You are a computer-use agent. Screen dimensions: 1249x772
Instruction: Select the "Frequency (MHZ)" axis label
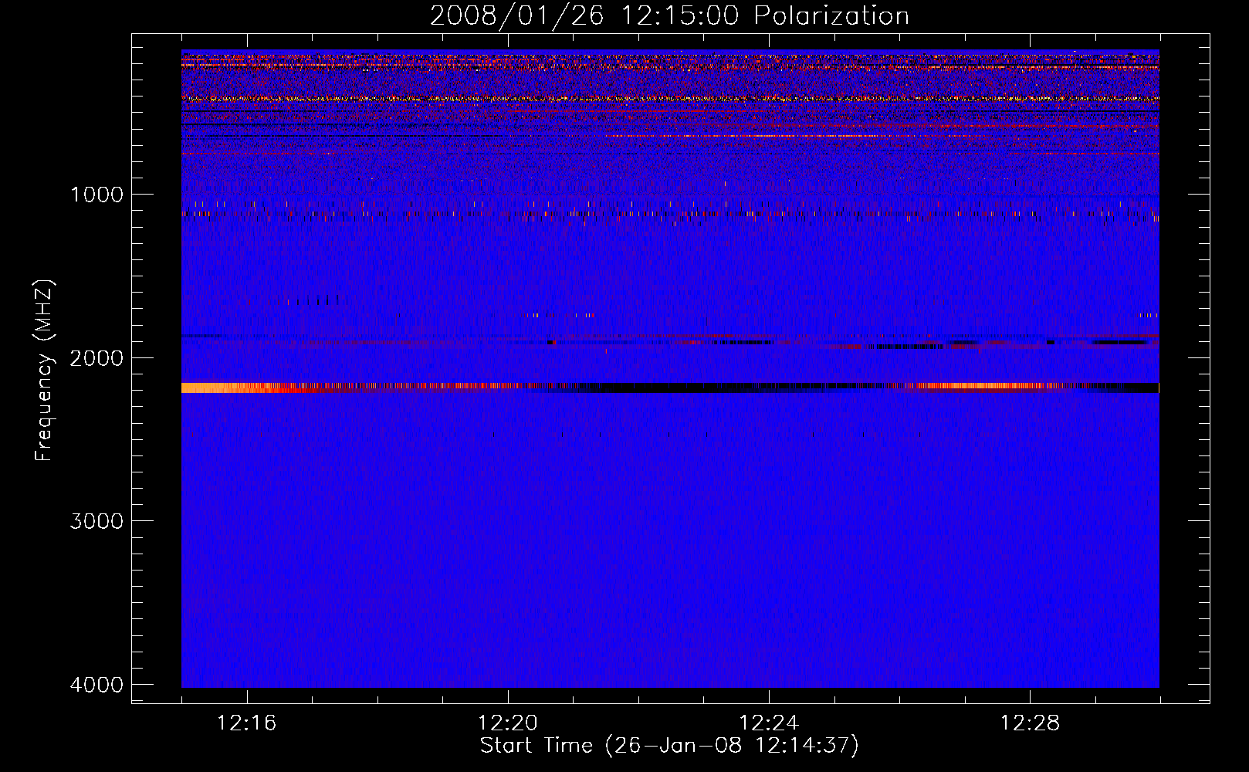(x=45, y=370)
